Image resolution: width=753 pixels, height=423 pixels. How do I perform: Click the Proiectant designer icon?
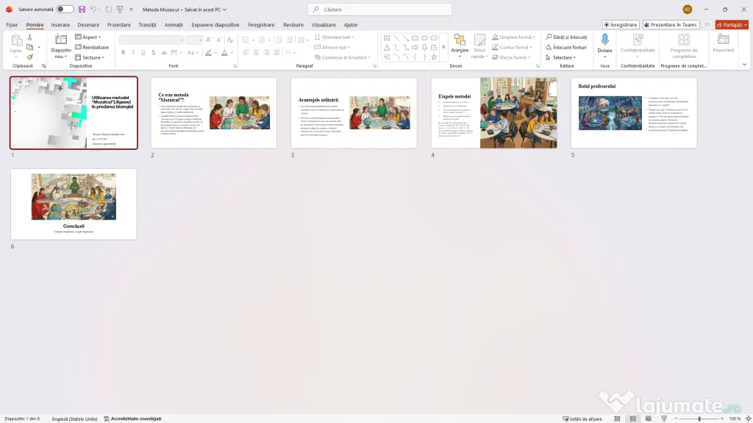(x=724, y=40)
